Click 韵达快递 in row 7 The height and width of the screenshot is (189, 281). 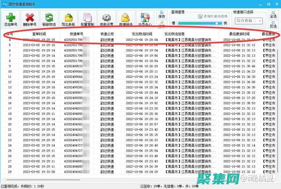107,56
